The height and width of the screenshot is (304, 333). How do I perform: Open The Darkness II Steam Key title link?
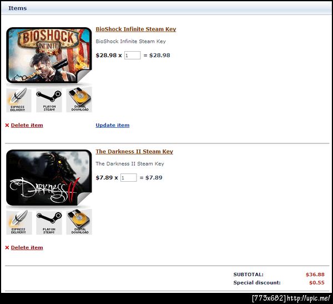tap(134, 152)
